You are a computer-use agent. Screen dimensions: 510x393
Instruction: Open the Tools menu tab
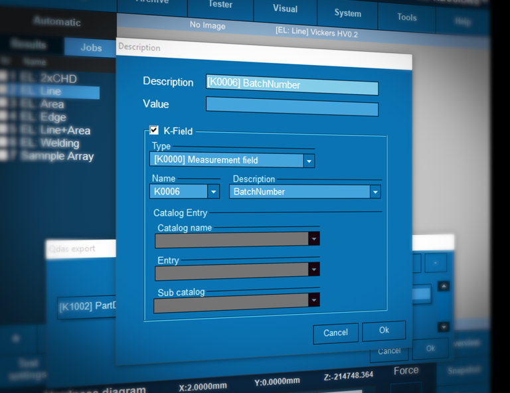point(406,17)
